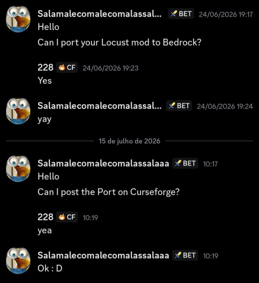Open the Minion avatar beside the first Hello message
The width and height of the screenshot is (259, 283).
coord(18,19)
